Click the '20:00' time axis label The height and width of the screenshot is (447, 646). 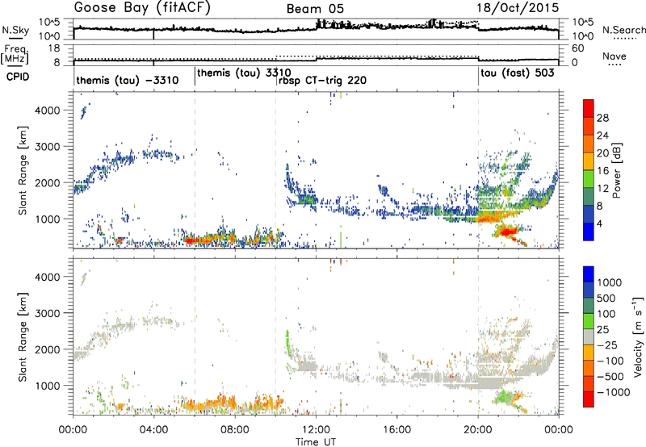coord(478,430)
